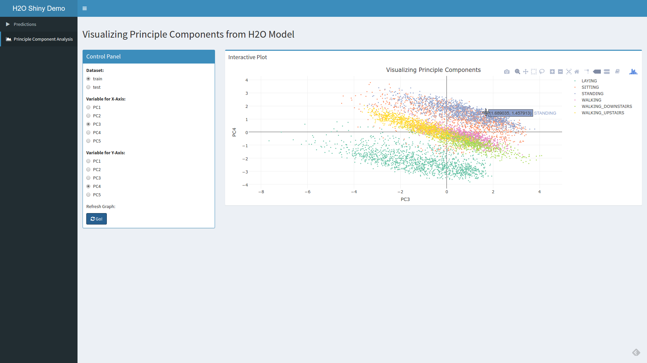Toggle WALKING_UPSTAIRS trace in the legend
This screenshot has height=363, width=647.
pyautogui.click(x=603, y=113)
